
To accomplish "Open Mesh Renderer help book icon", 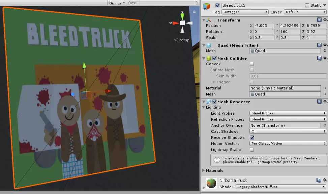I will (319, 102).
